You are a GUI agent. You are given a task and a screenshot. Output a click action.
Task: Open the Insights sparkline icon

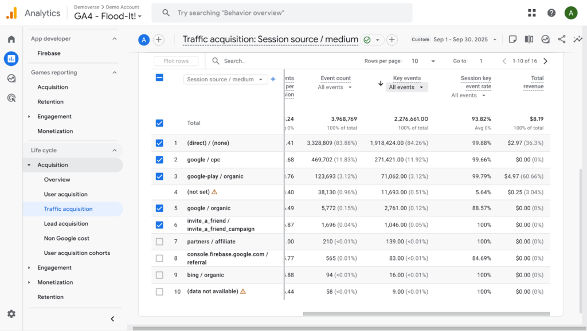coord(577,40)
